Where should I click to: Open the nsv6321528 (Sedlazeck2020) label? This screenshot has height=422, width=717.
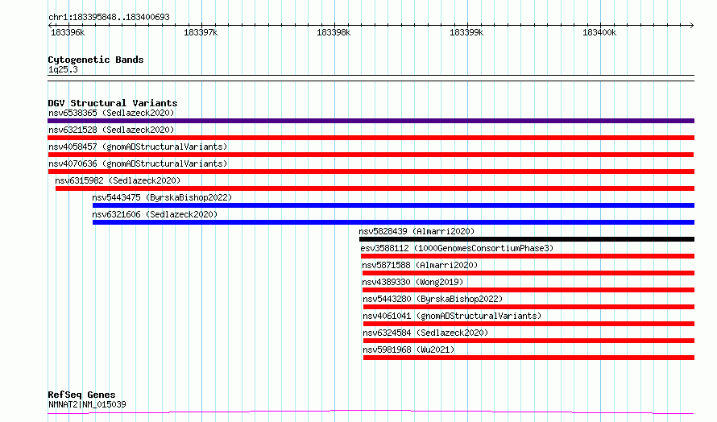[111, 130]
